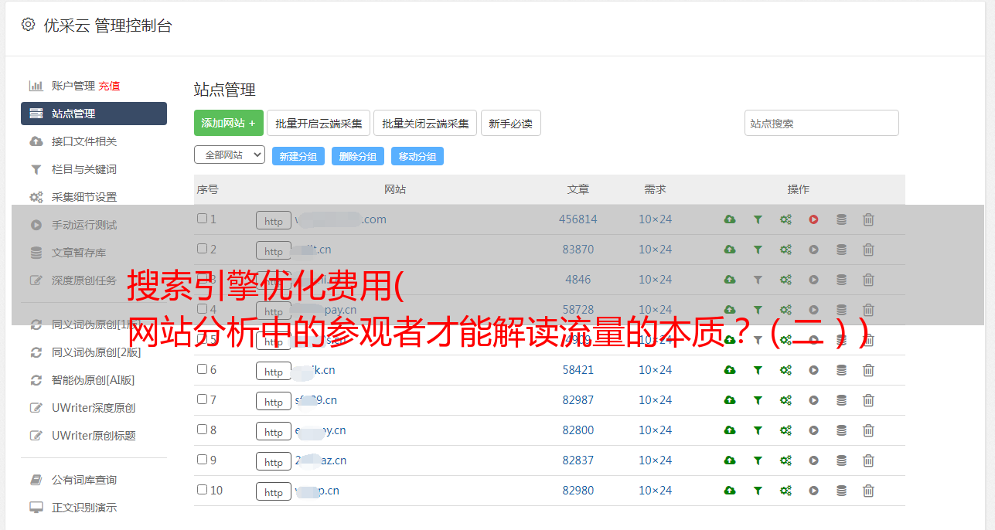This screenshot has height=530, width=995.
Task: Tick the checkbox for site row 9
Action: click(202, 460)
